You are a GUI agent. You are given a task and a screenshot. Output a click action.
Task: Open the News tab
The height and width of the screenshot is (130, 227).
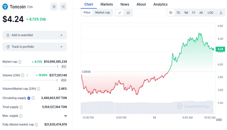125,4
